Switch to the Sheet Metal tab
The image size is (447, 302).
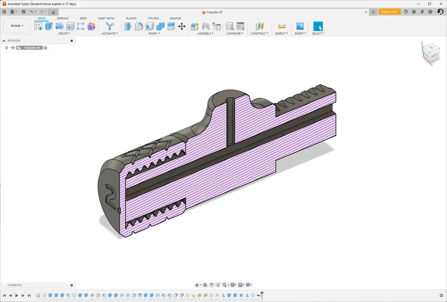106,18
